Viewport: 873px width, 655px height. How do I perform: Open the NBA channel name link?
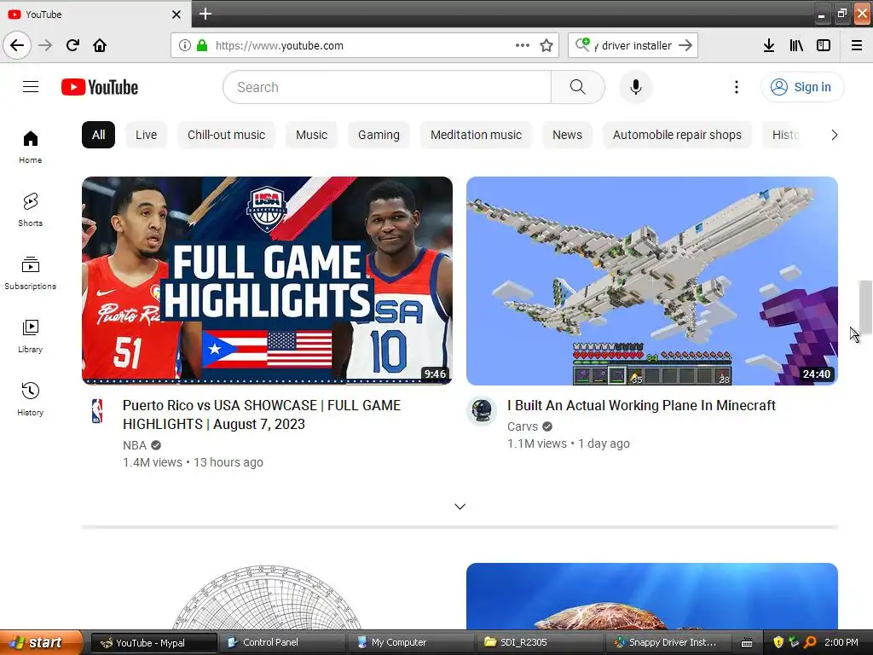click(135, 445)
